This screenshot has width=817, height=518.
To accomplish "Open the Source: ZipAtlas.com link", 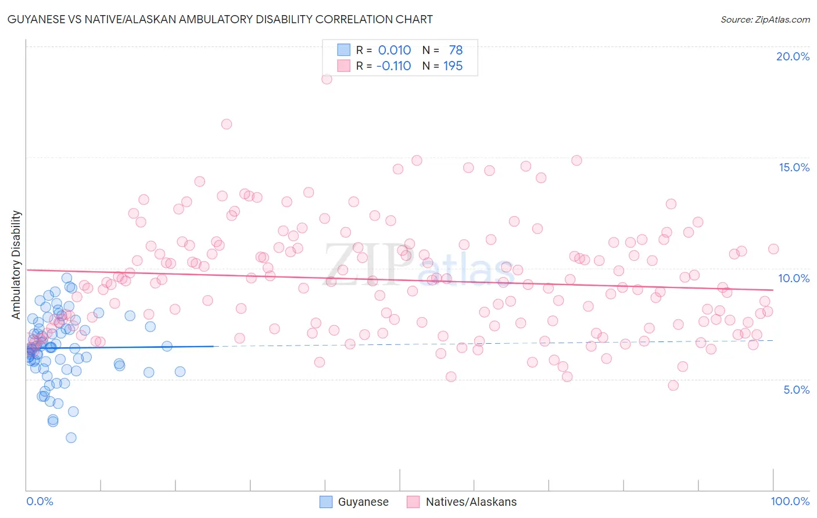I will 765,19.
